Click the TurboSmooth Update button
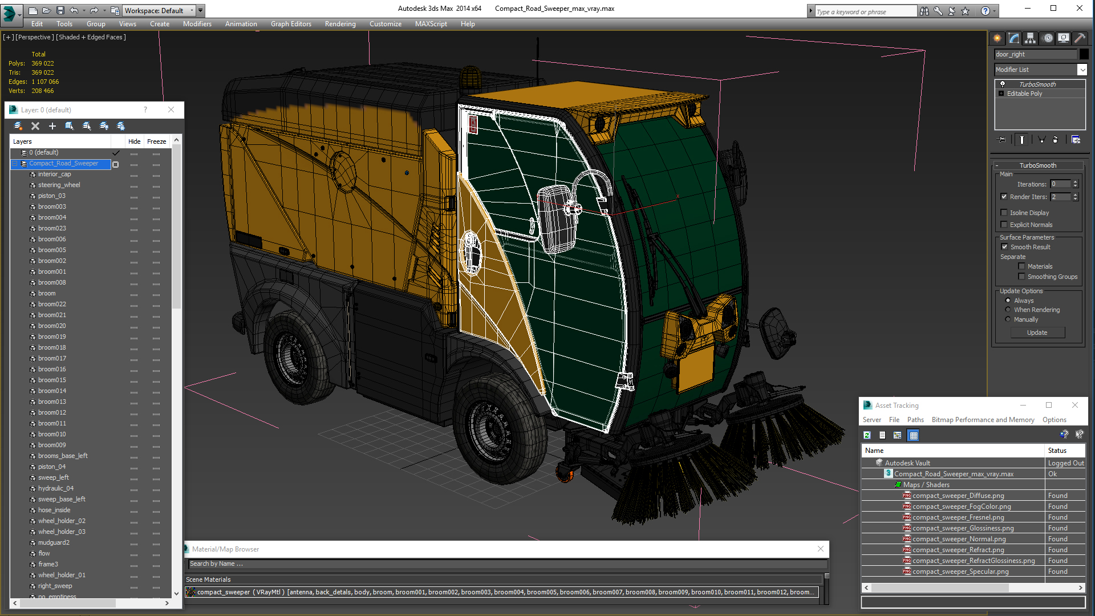This screenshot has width=1095, height=616. coord(1037,333)
